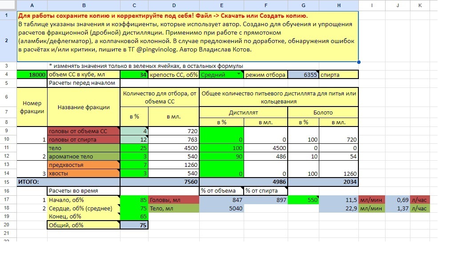Select the "ароматное тело" fraction cell

(x=84, y=157)
